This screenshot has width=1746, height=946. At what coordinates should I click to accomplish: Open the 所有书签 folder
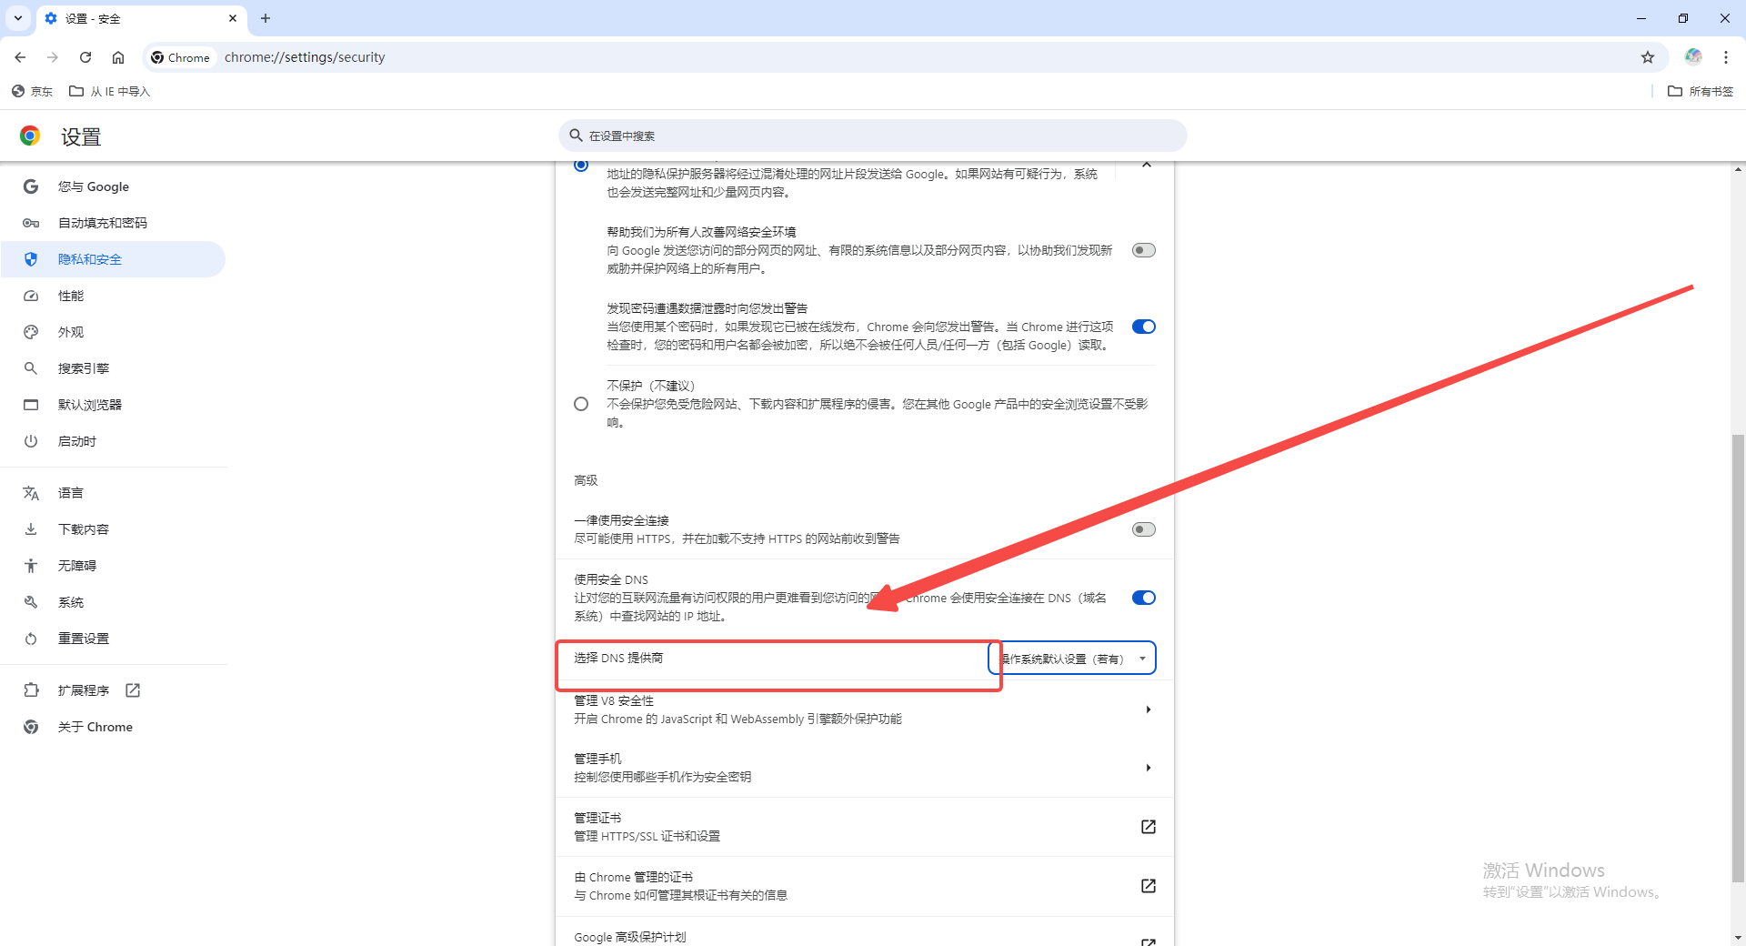(x=1701, y=91)
